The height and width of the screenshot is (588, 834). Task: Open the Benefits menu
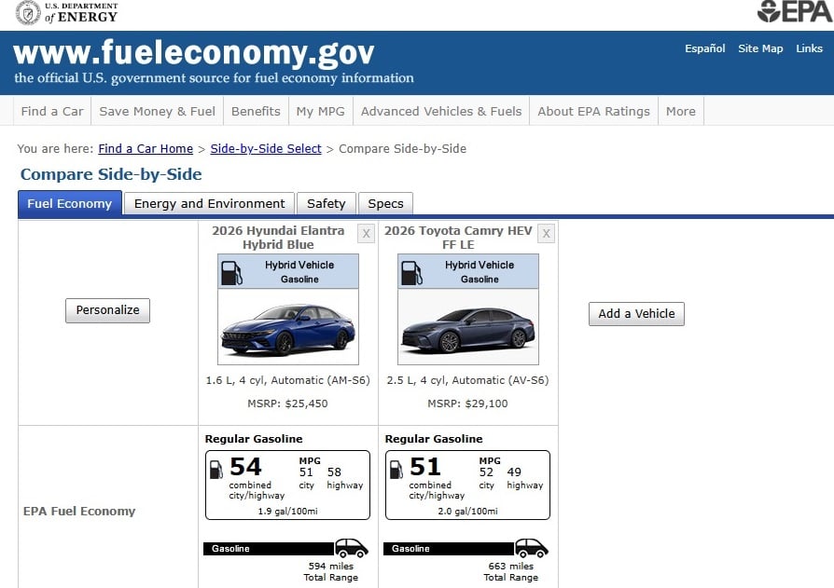[x=256, y=111]
